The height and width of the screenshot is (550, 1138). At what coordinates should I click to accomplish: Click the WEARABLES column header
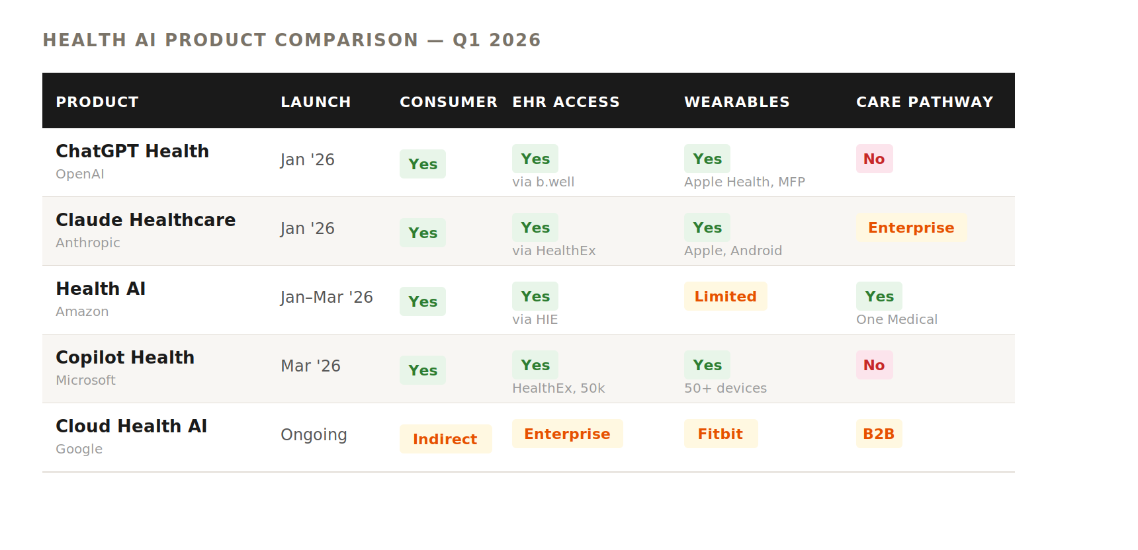tap(736, 102)
